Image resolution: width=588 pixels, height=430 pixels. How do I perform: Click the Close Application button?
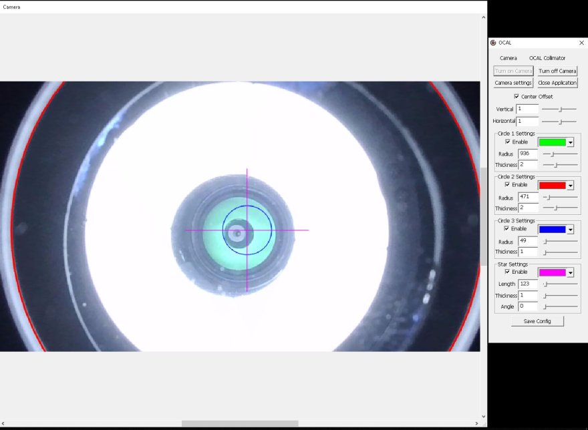click(557, 83)
